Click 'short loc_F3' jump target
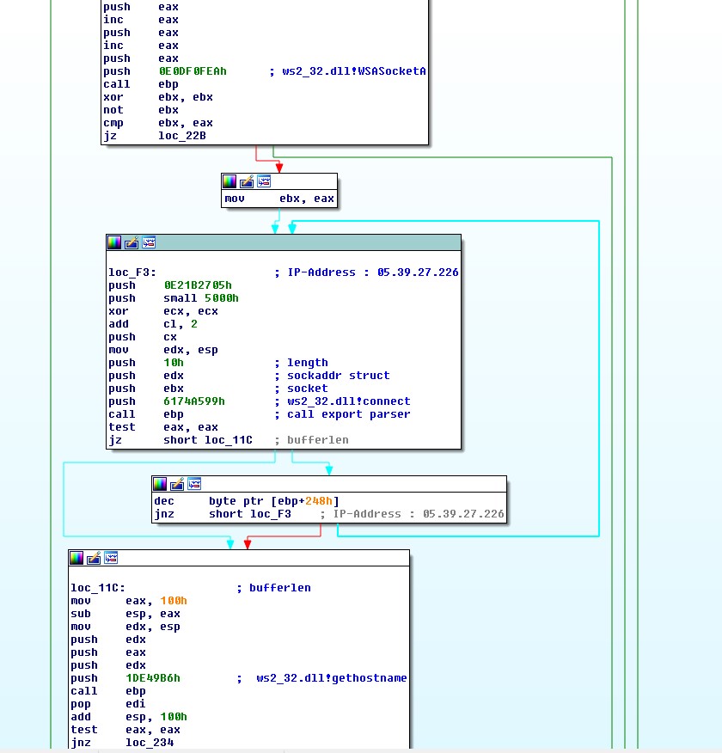This screenshot has width=722, height=753. (x=249, y=514)
